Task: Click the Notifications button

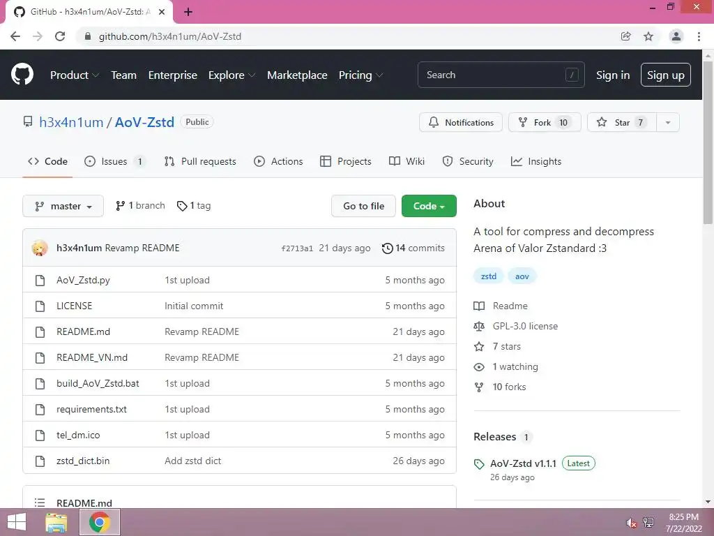Action: (460, 122)
